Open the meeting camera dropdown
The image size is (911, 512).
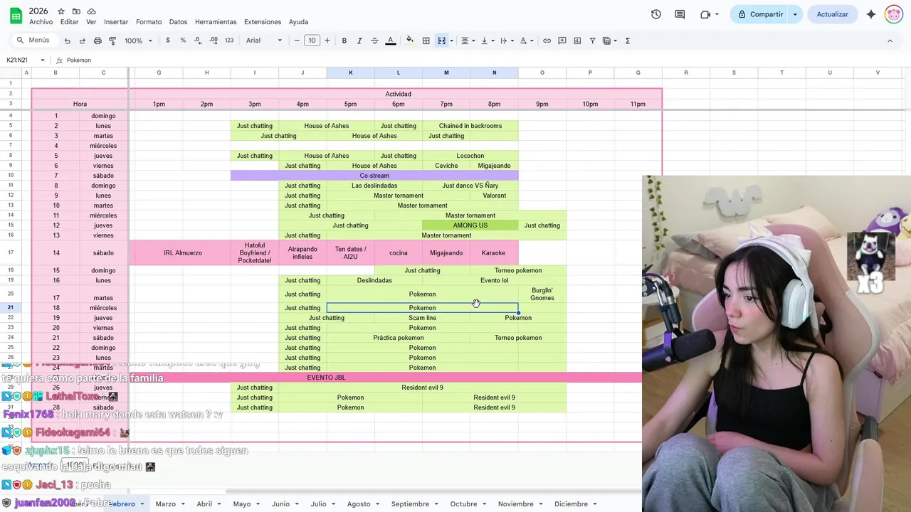click(x=710, y=14)
